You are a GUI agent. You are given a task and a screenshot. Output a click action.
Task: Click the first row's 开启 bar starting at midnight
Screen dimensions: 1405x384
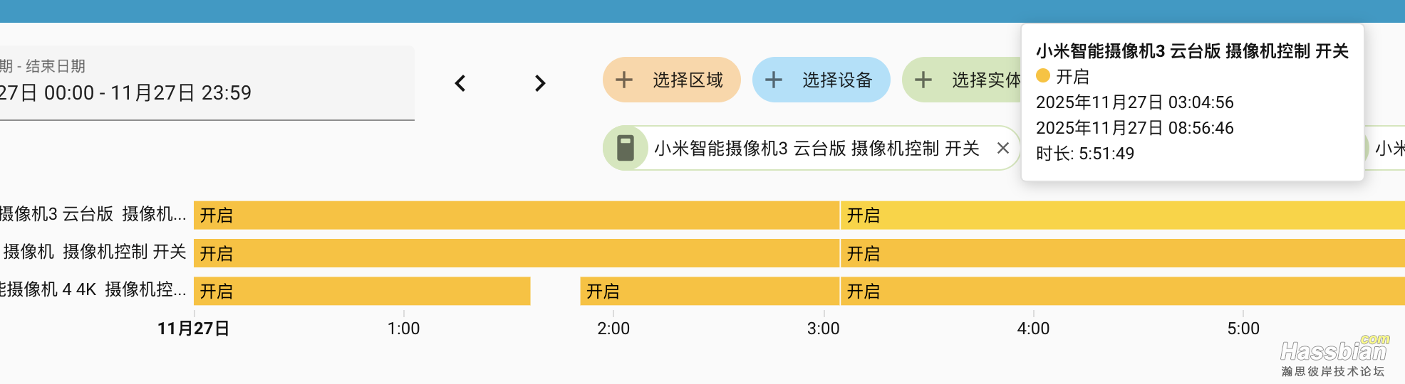(516, 215)
